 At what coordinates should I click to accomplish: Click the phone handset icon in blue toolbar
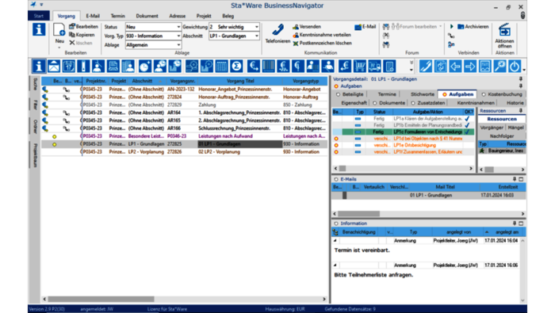tap(426, 66)
